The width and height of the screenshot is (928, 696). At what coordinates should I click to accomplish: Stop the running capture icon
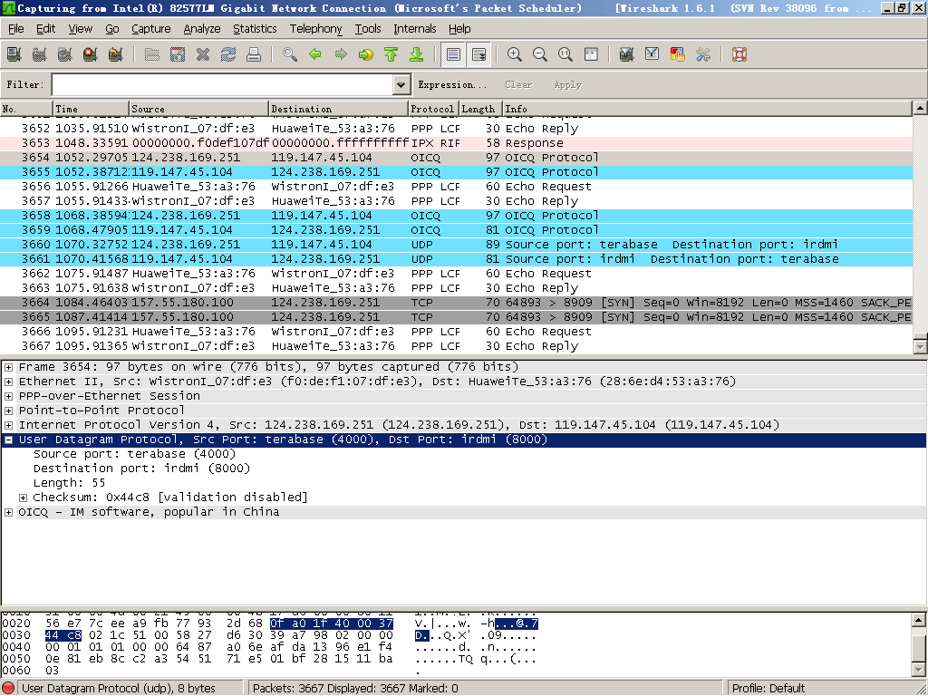[x=90, y=54]
